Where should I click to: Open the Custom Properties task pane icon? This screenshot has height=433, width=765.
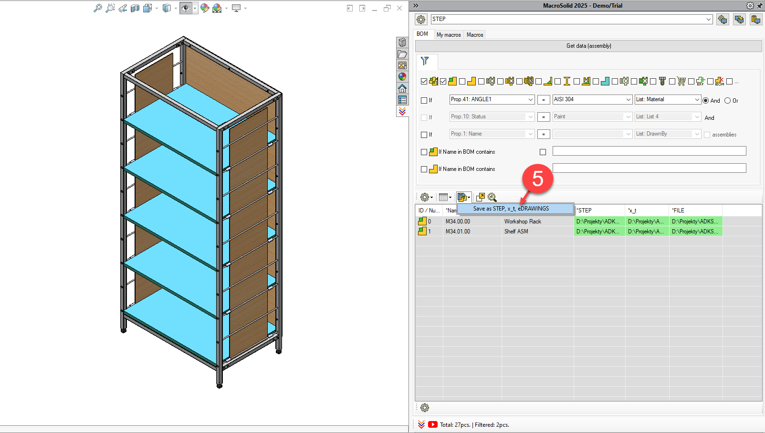click(402, 100)
